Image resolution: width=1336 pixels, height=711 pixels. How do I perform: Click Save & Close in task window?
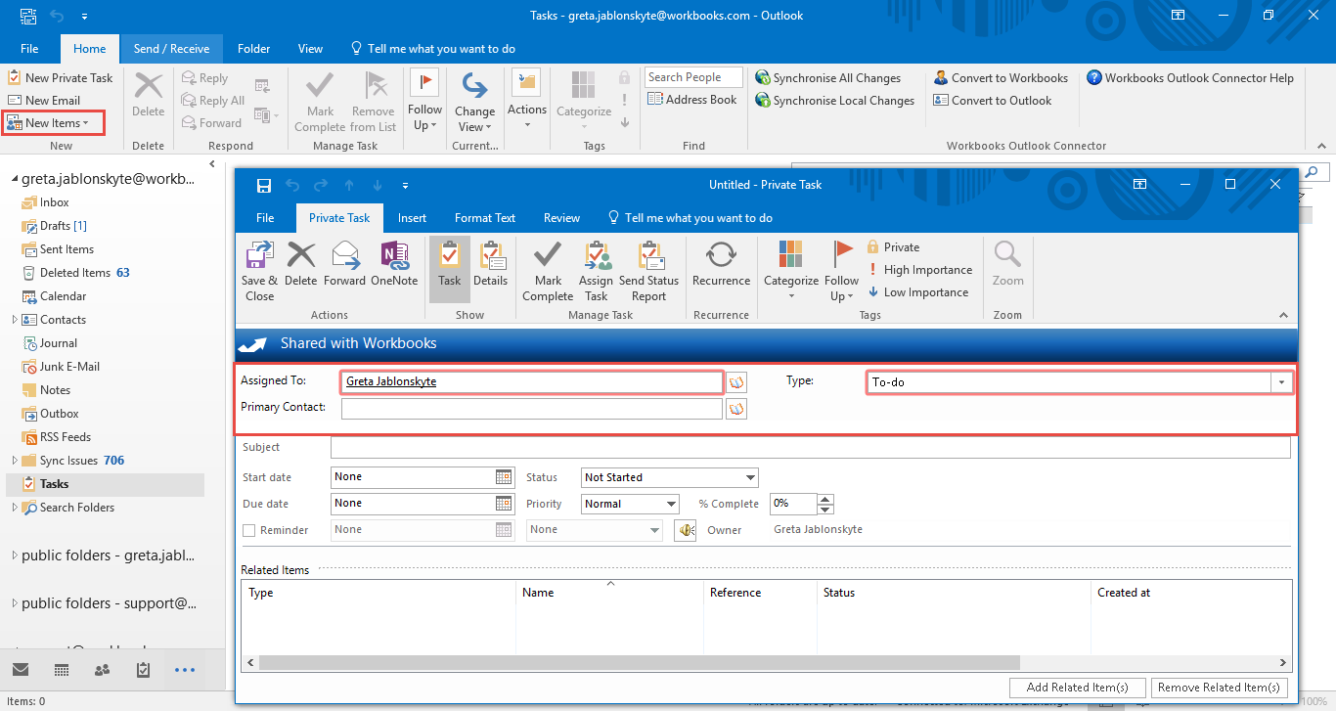[259, 271]
